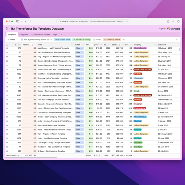Toggle select all rows checkbox
Viewport: 185px width, 185px height.
pyautogui.click(x=7, y=45)
